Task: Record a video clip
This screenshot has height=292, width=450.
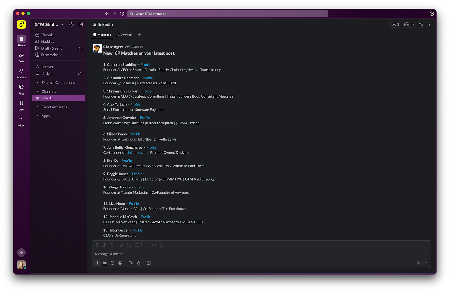Action: [x=130, y=263]
